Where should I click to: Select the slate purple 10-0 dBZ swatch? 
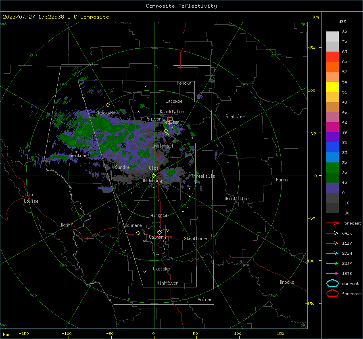(x=332, y=188)
